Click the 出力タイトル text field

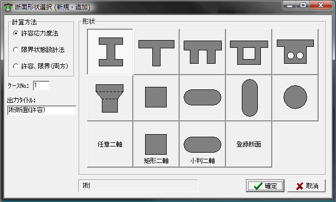[42, 110]
